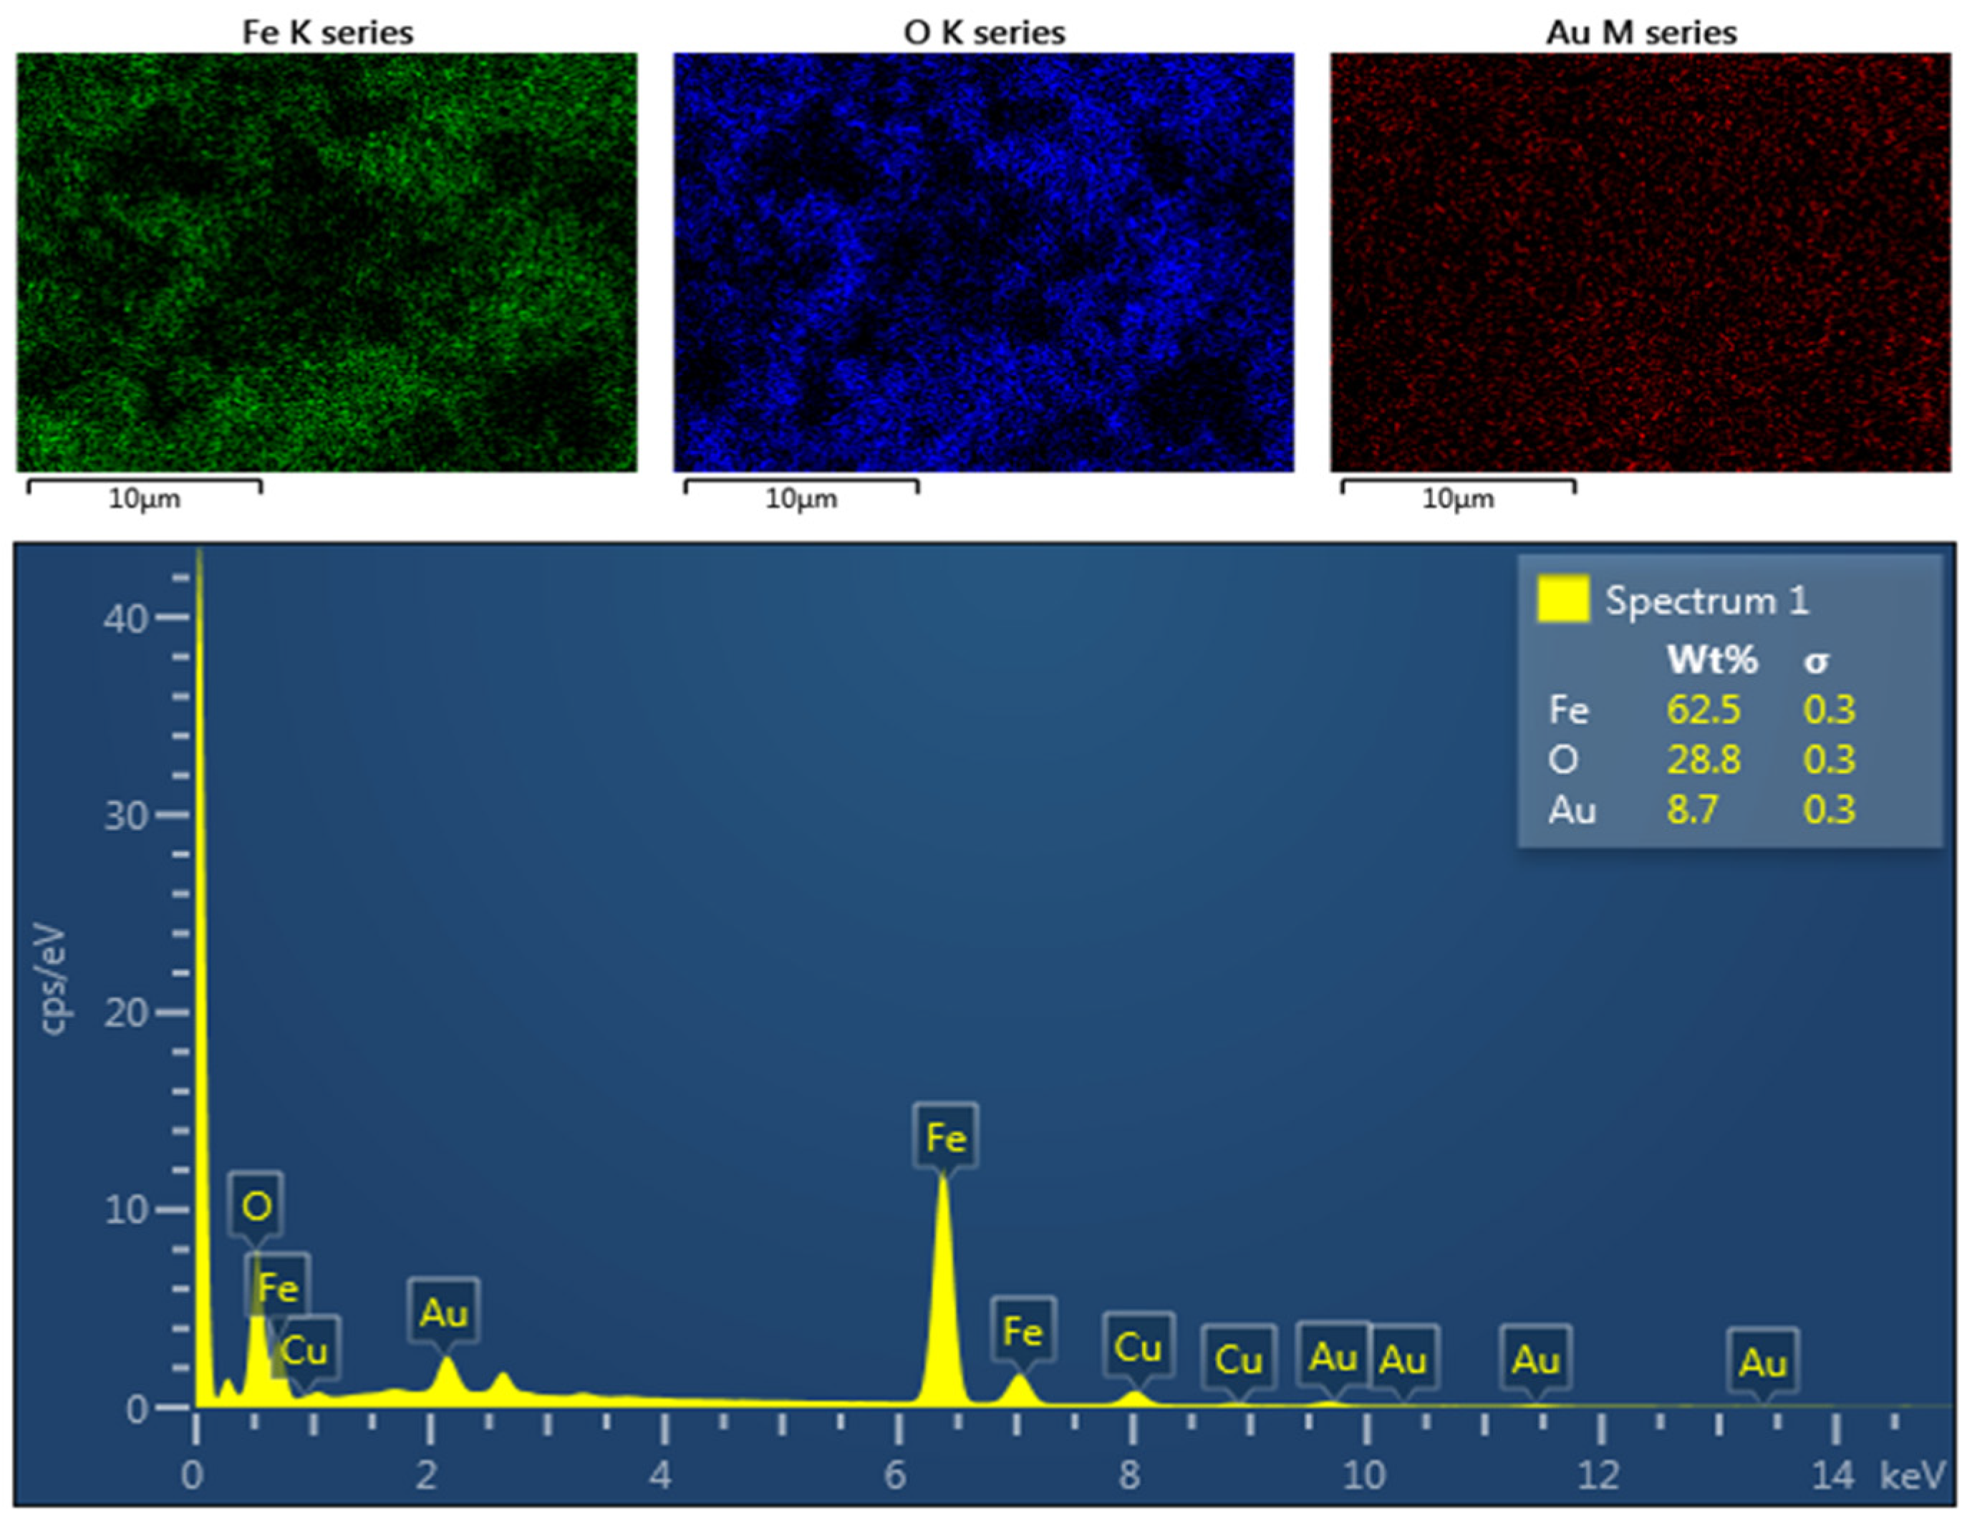Click the Au peak label near 2 keV
The image size is (1967, 1518).
tap(443, 1312)
